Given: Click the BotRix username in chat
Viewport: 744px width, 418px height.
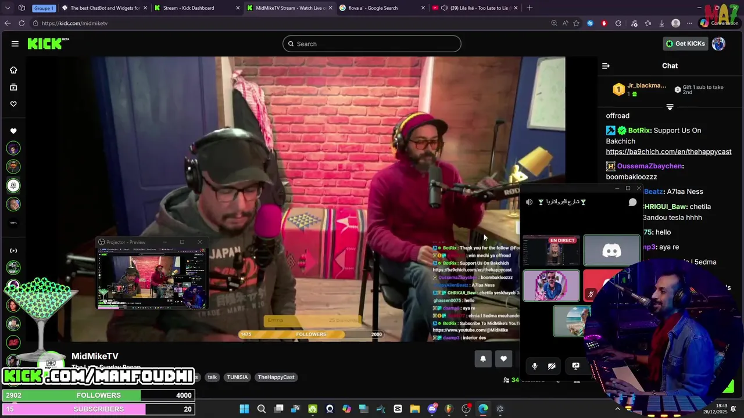Looking at the screenshot, I should (x=639, y=131).
